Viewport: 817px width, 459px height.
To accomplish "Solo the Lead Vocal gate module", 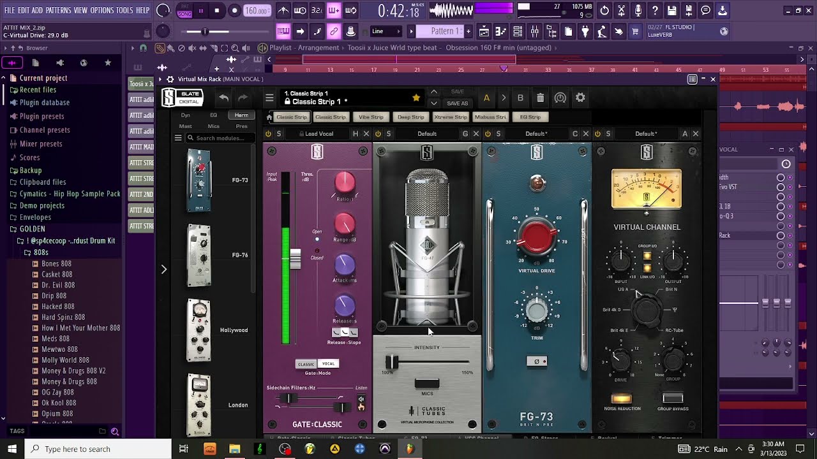I will tap(279, 134).
